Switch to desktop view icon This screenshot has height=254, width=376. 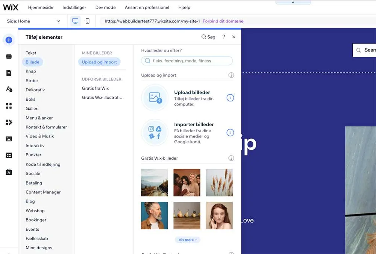[75, 21]
